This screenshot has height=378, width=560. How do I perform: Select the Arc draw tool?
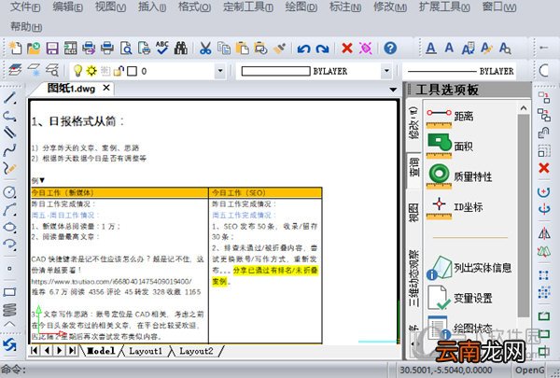click(9, 210)
